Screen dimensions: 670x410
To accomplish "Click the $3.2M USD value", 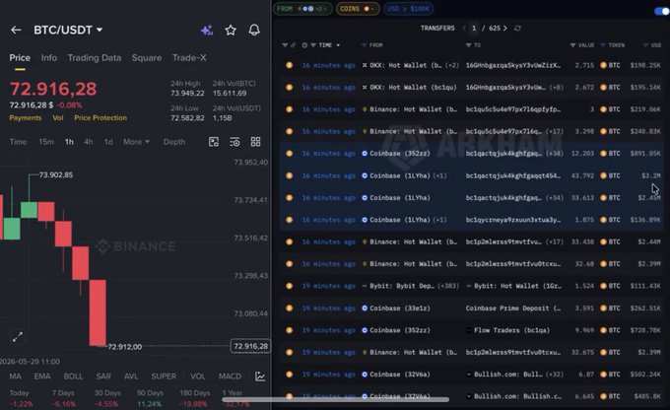I will coord(650,175).
